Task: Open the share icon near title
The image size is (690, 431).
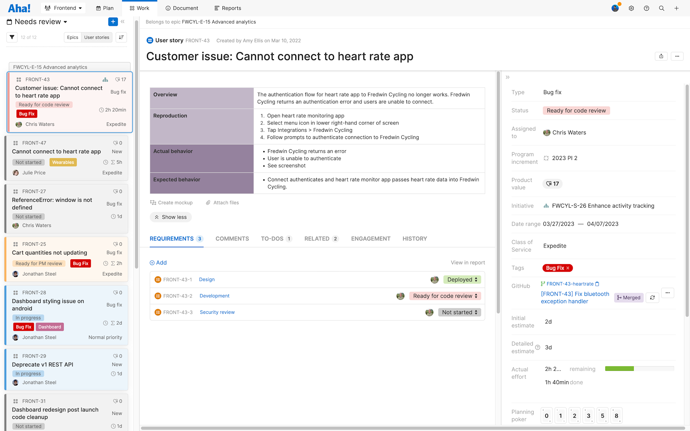Action: point(661,56)
